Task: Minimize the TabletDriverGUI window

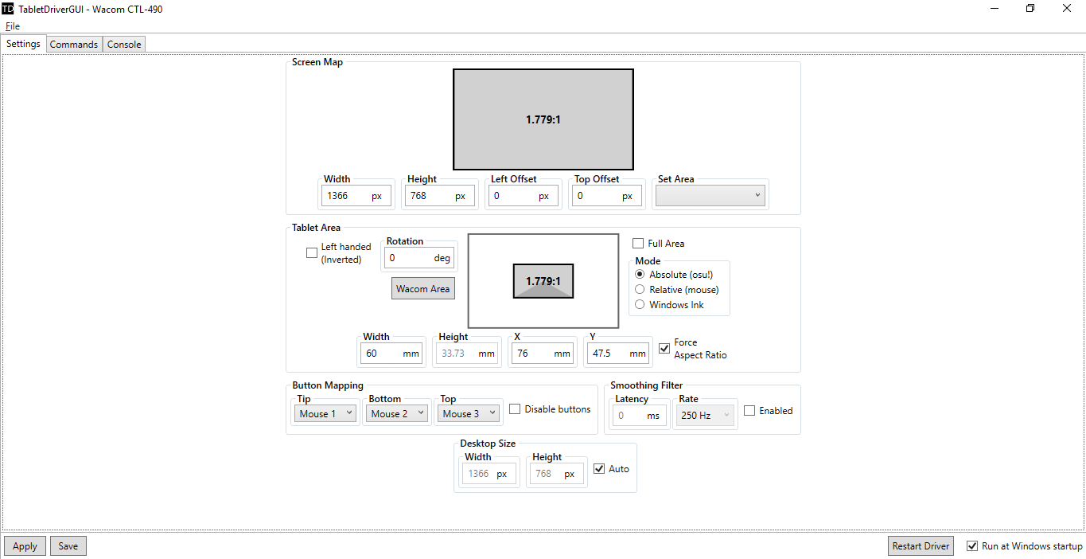Action: click(x=995, y=9)
